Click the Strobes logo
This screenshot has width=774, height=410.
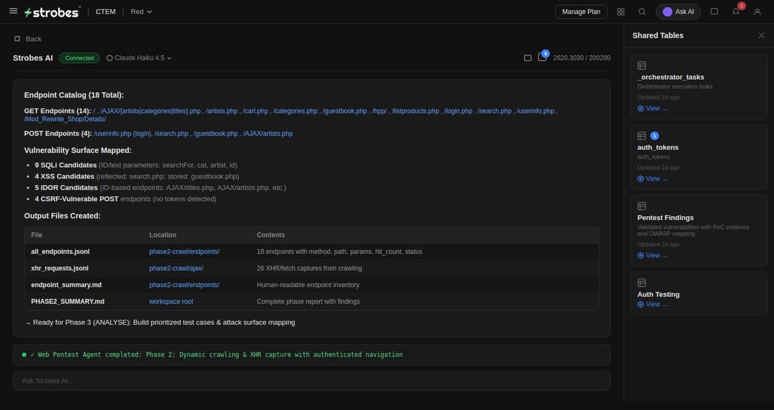click(52, 12)
